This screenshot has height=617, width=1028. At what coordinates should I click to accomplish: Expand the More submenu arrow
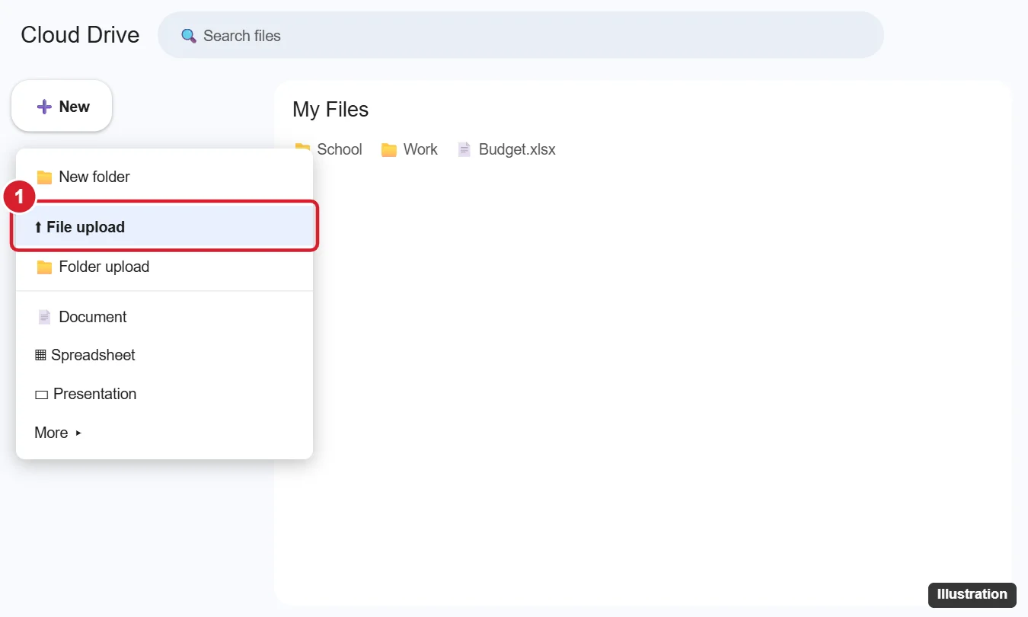[x=78, y=433]
